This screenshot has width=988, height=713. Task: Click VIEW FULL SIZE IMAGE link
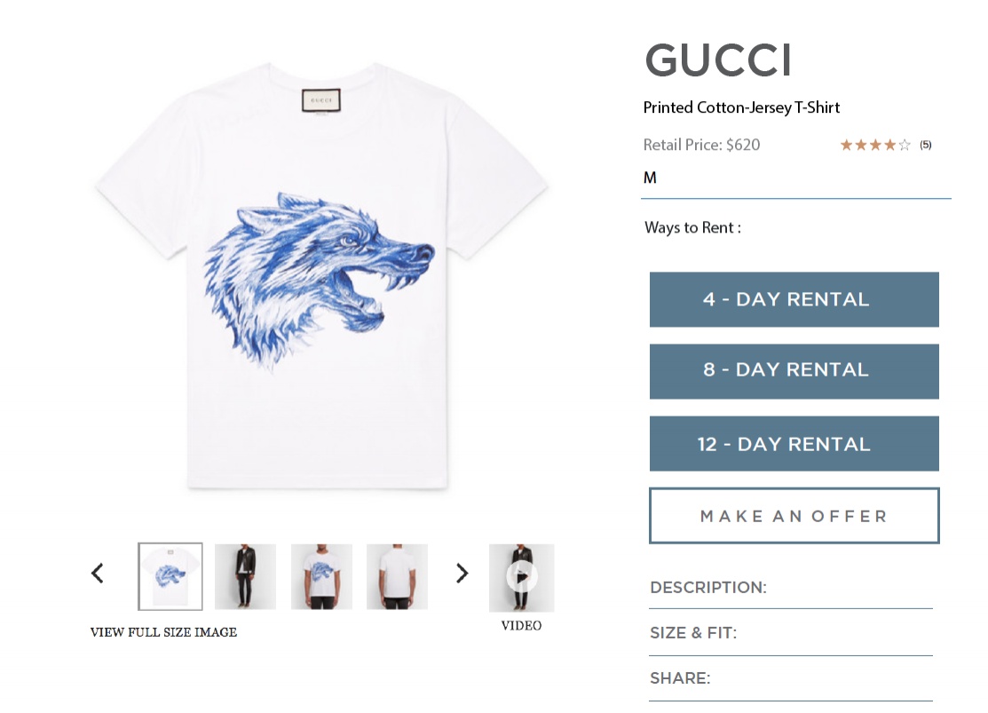(x=164, y=631)
